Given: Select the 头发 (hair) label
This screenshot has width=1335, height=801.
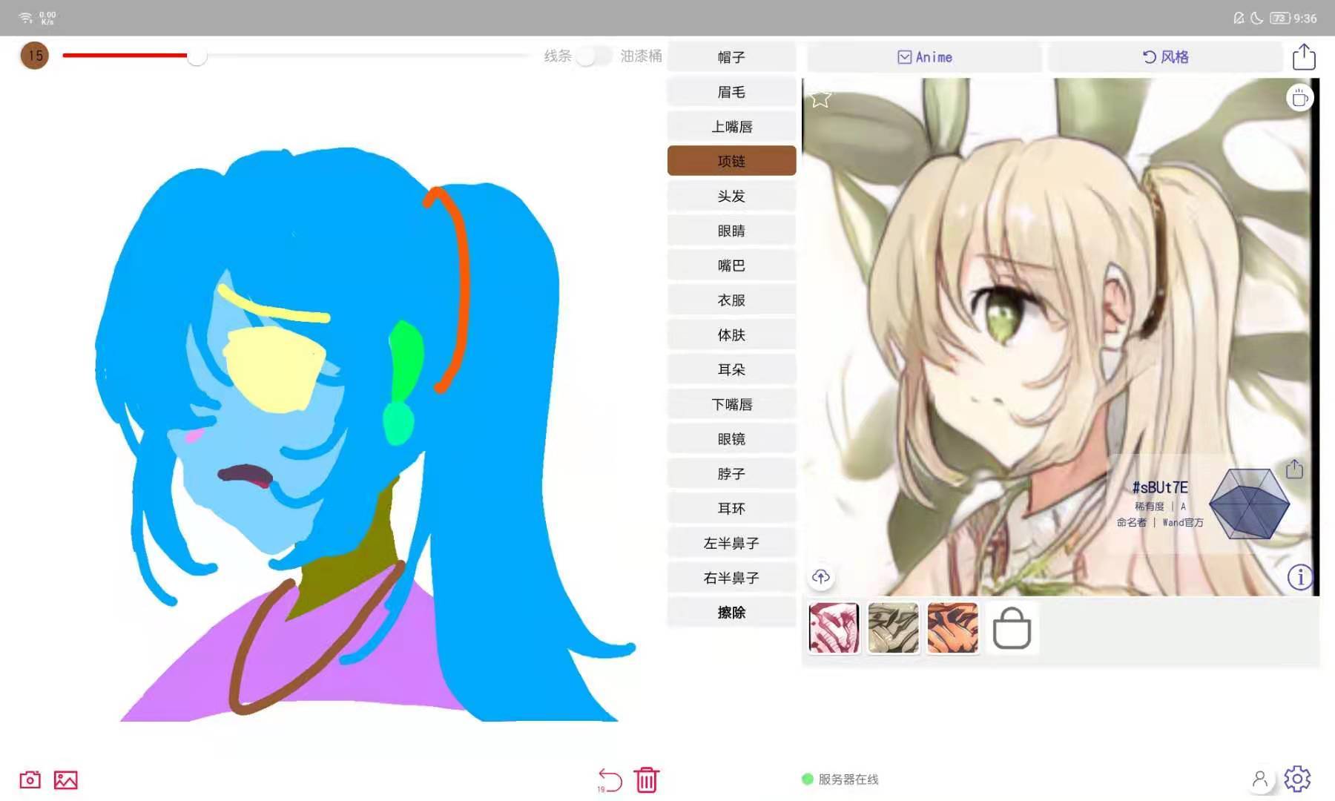Looking at the screenshot, I should point(731,196).
